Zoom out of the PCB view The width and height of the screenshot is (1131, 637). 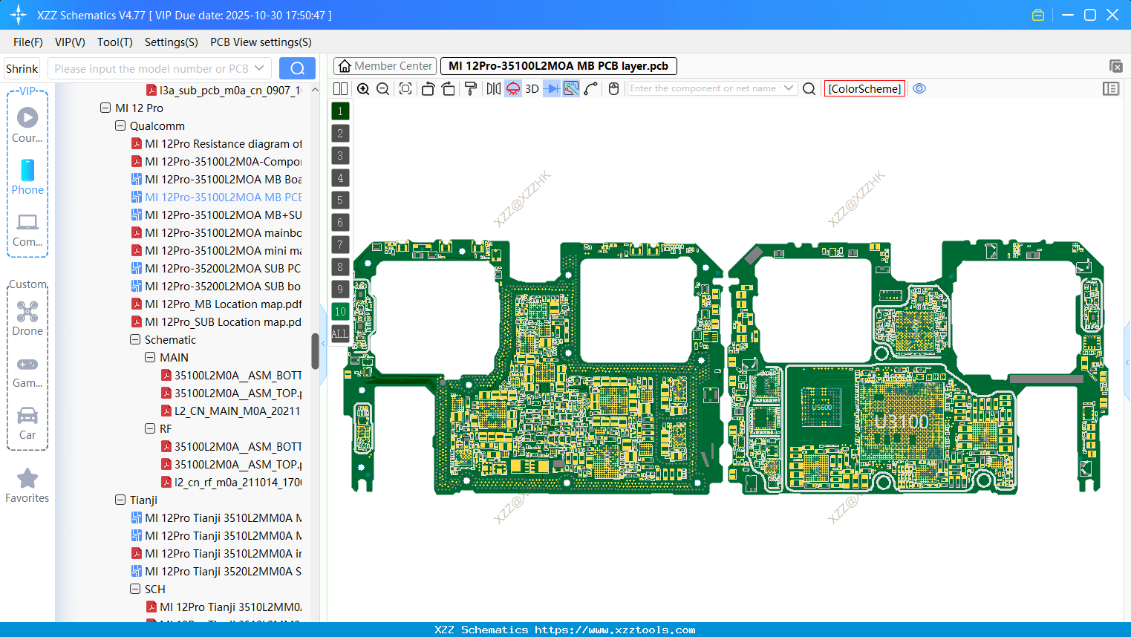click(382, 88)
